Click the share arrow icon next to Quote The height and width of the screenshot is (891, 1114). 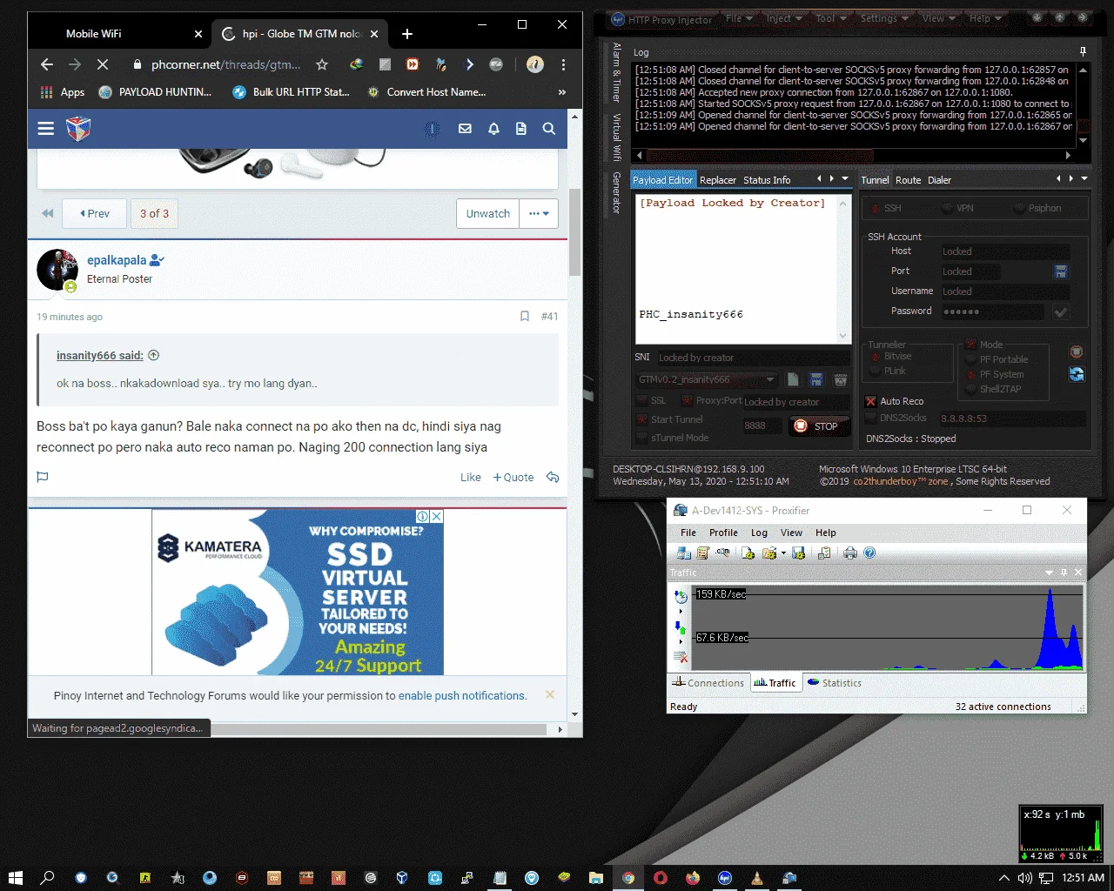[552, 477]
